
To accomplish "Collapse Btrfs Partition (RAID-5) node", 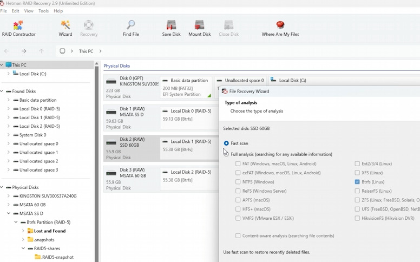I will pyautogui.click(x=16, y=222).
